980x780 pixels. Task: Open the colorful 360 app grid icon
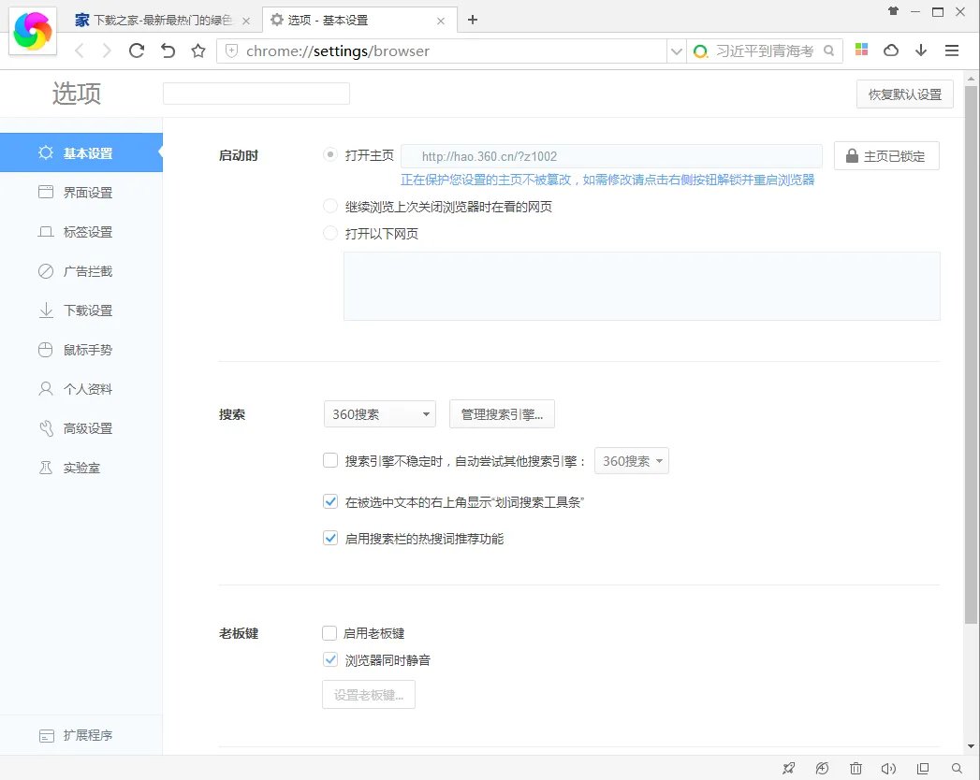coord(860,50)
